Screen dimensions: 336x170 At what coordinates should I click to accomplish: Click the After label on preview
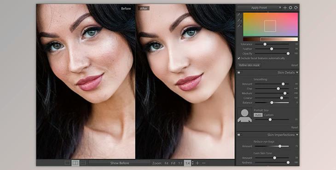click(x=144, y=9)
